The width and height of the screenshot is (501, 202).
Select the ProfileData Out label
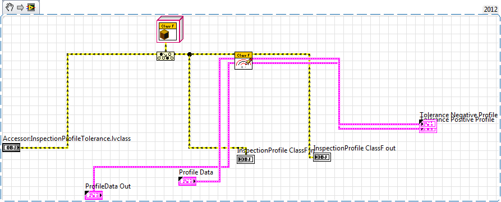pos(108,186)
